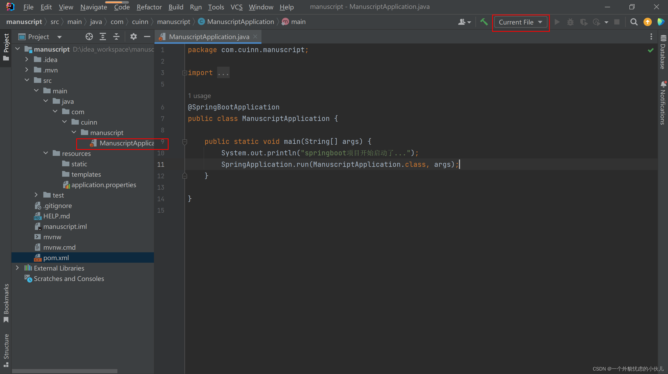668x374 pixels.
Task: Open Project panel settings gear icon
Action: click(133, 37)
